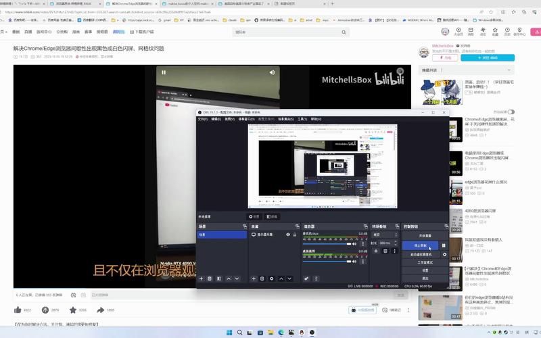
Task: Open mic/Aux channel three-dot menu
Action: point(362,244)
